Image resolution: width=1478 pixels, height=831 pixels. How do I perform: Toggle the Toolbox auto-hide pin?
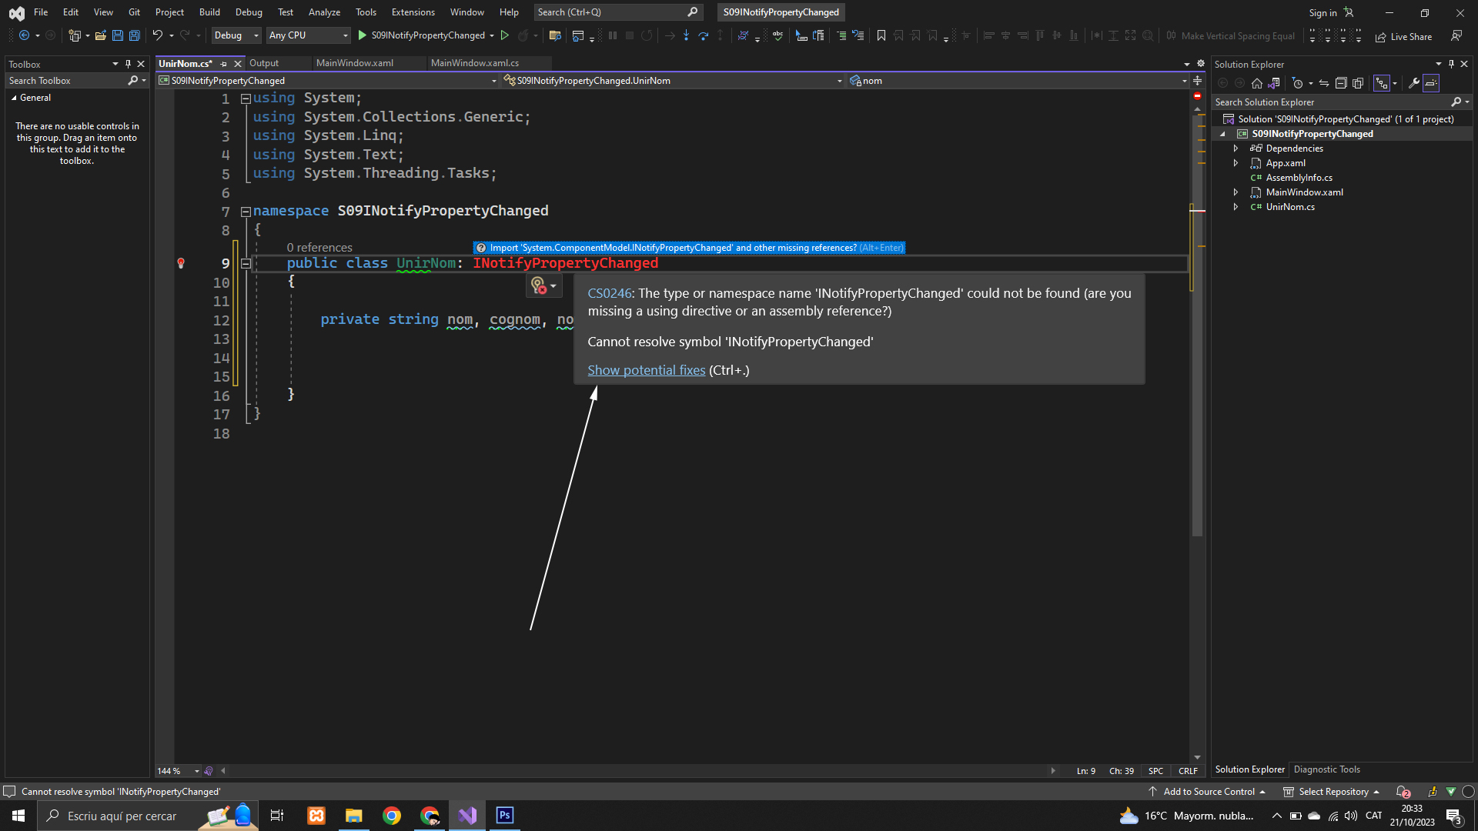128,64
